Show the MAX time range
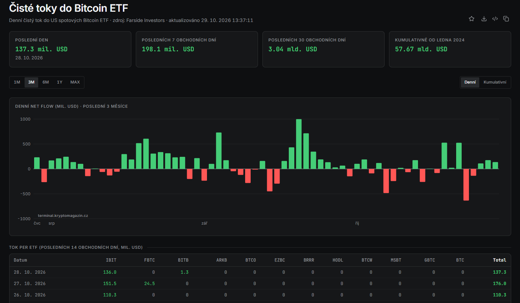 tap(75, 82)
